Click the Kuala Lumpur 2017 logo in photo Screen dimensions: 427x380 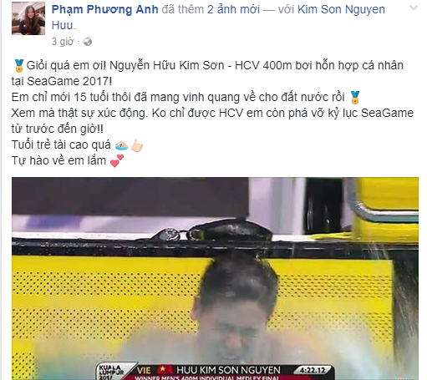(x=111, y=372)
